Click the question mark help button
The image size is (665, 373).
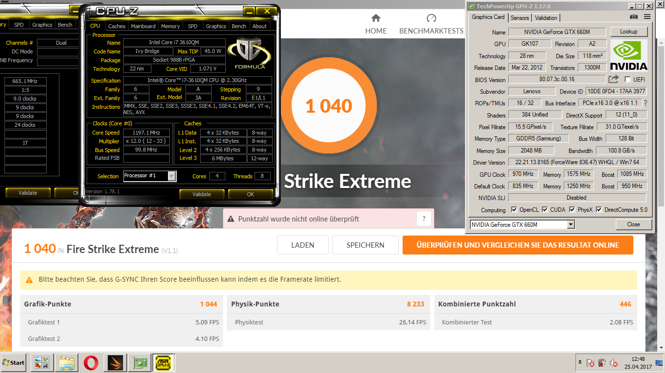(424, 219)
